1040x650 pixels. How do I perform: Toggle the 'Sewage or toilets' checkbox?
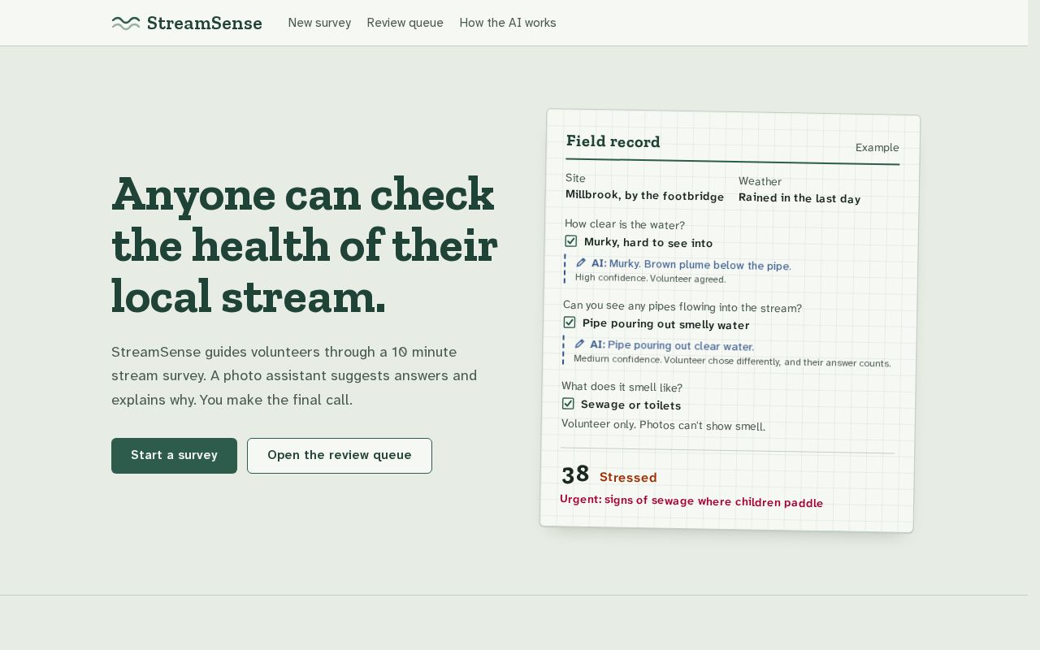coord(568,404)
